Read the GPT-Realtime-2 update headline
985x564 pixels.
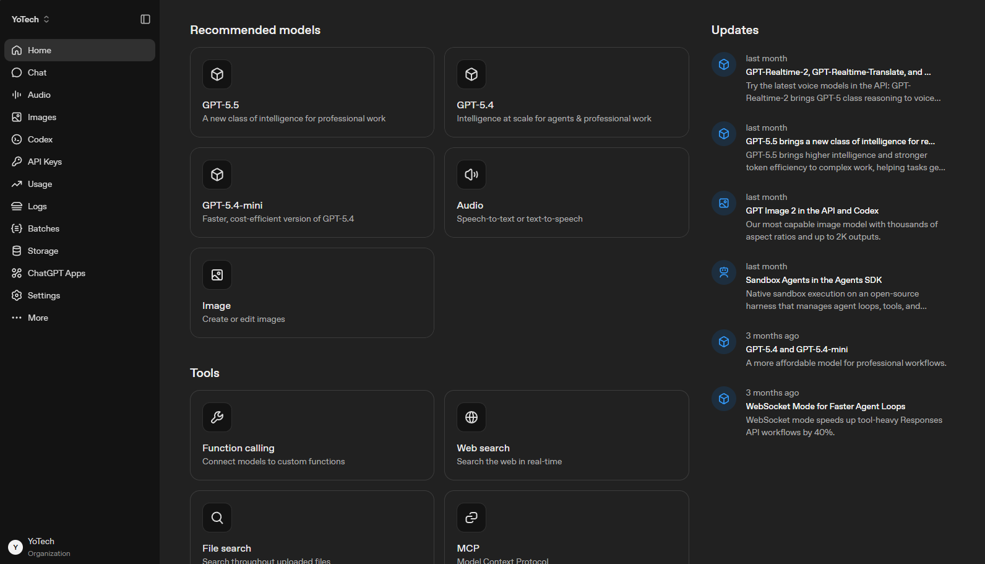click(x=838, y=72)
